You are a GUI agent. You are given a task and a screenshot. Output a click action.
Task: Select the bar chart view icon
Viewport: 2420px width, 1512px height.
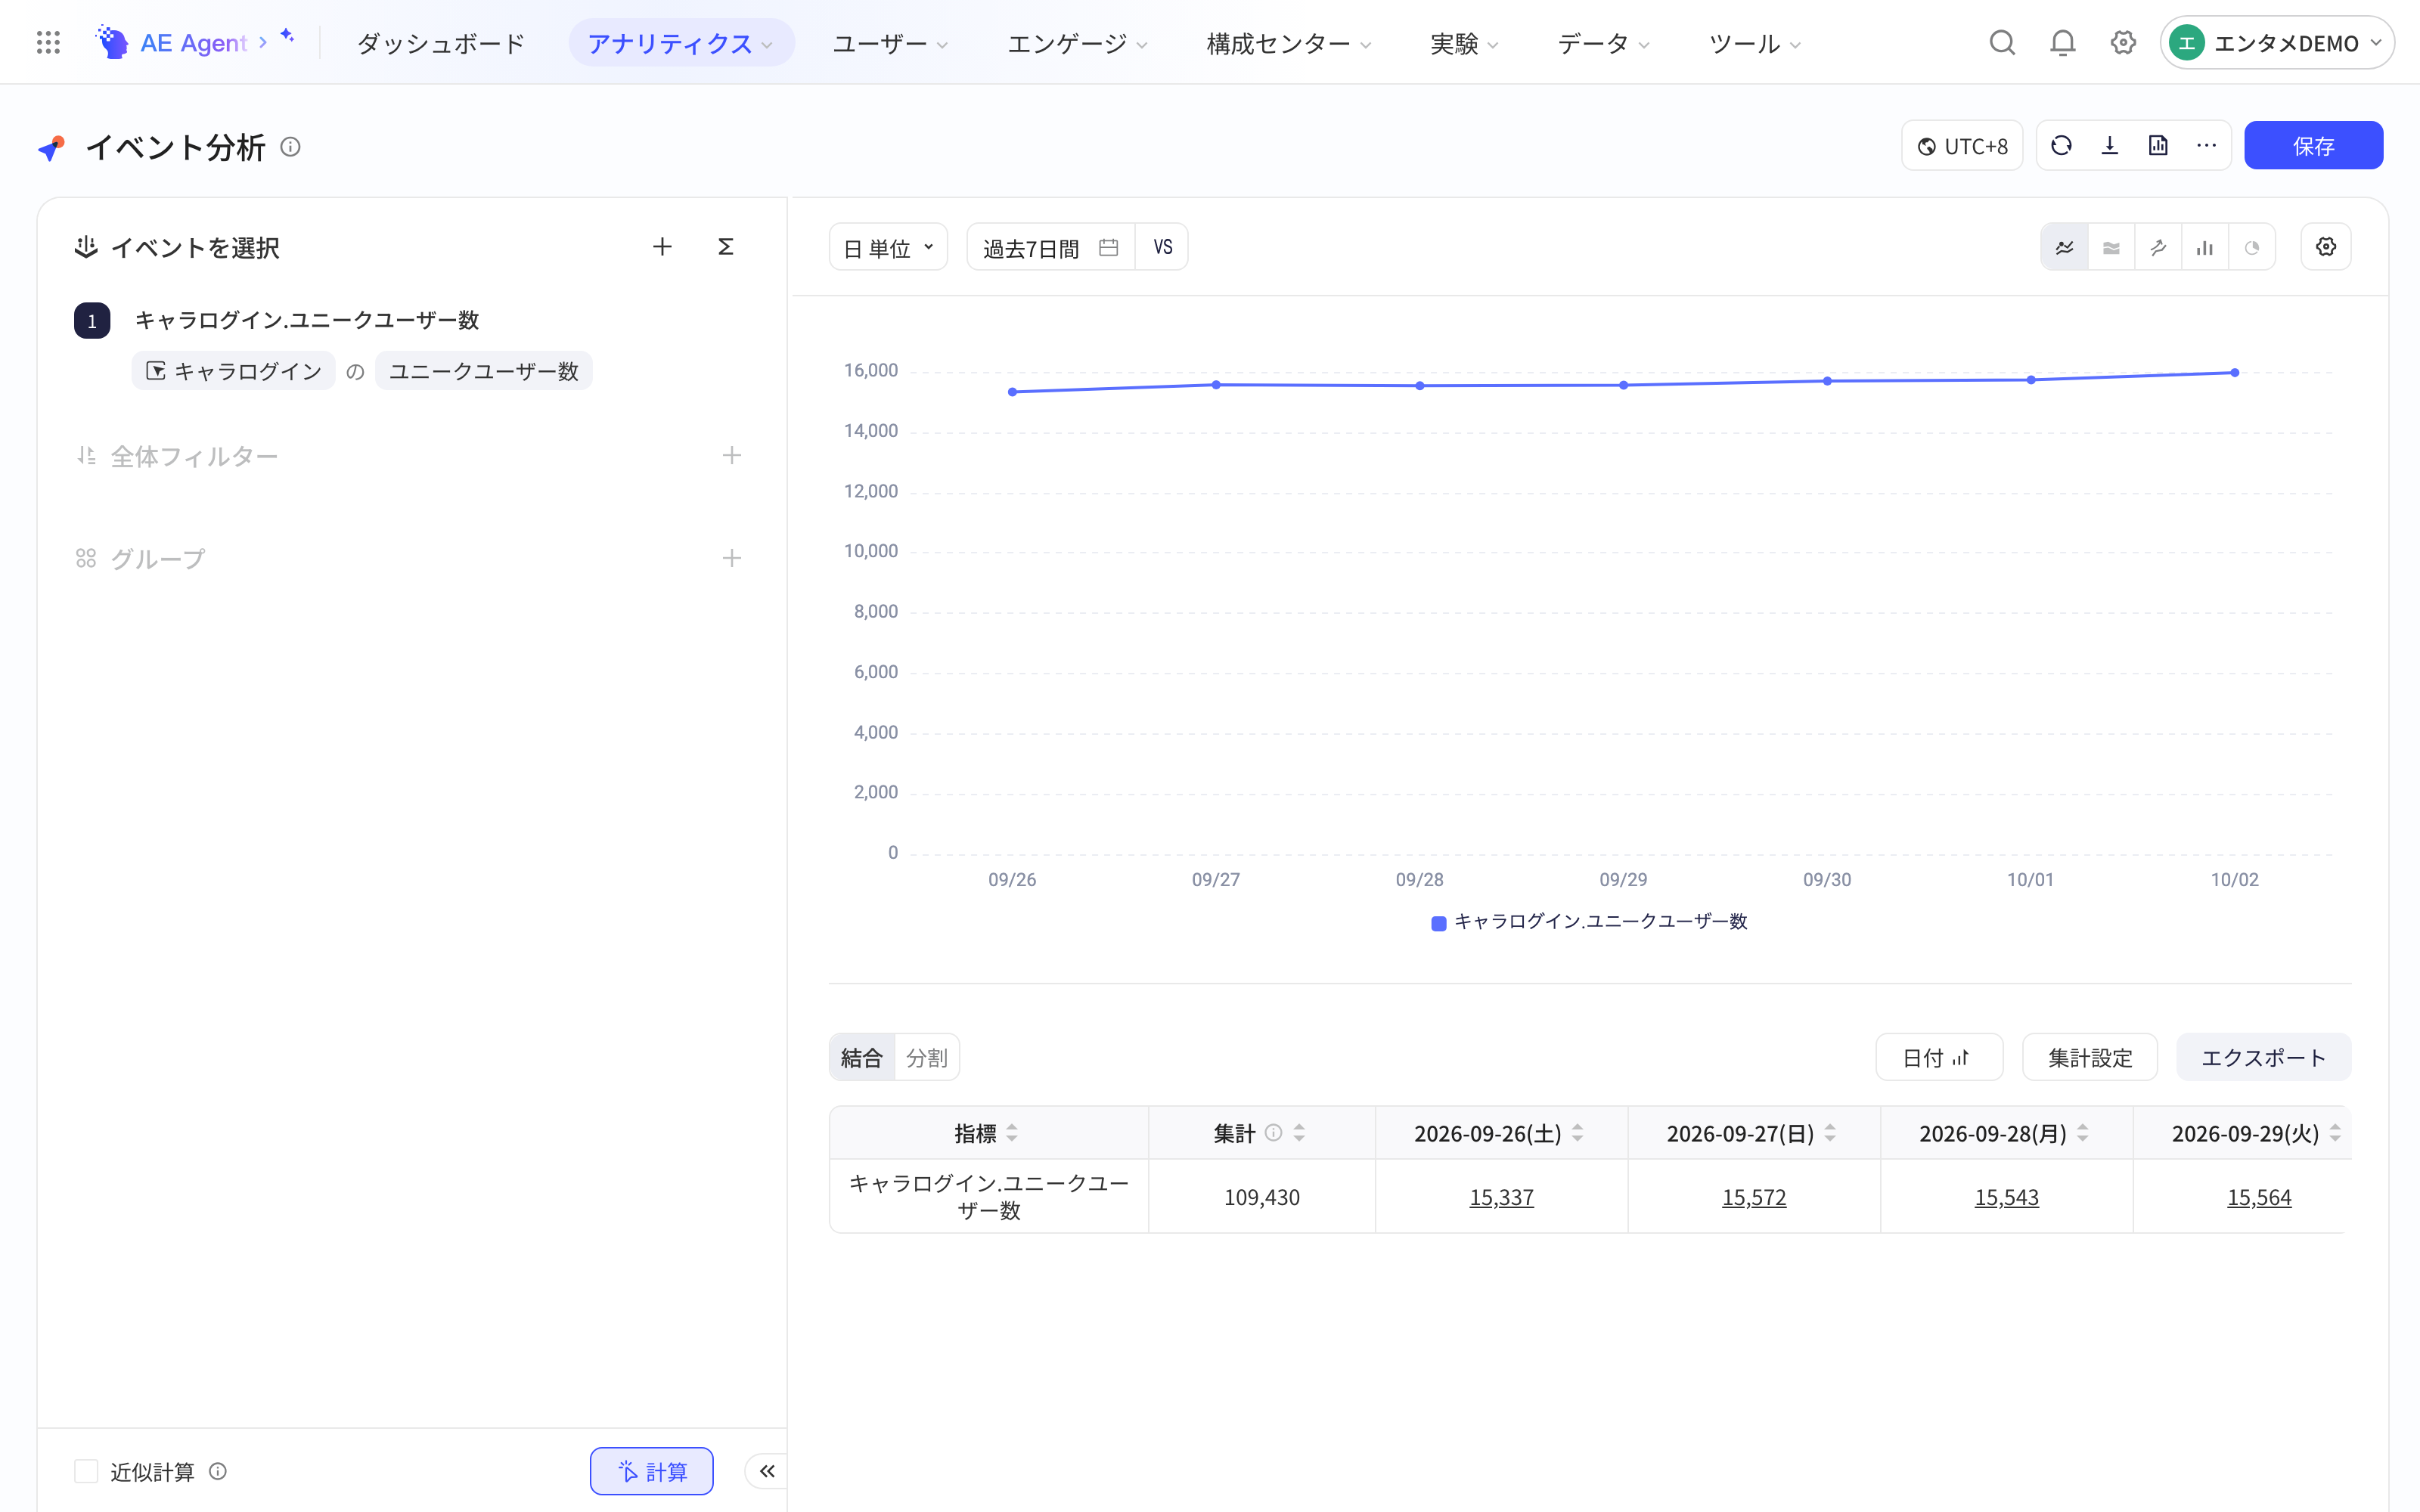pyautogui.click(x=2205, y=248)
